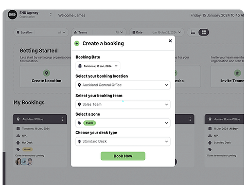Open Auckland Office booking options menu

[63, 119]
